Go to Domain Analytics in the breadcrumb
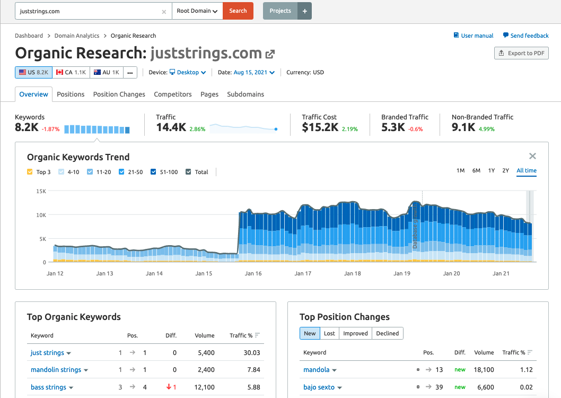 (76, 36)
